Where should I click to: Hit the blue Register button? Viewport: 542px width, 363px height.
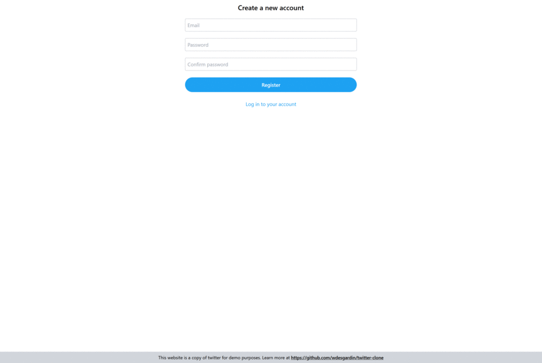click(x=270, y=85)
